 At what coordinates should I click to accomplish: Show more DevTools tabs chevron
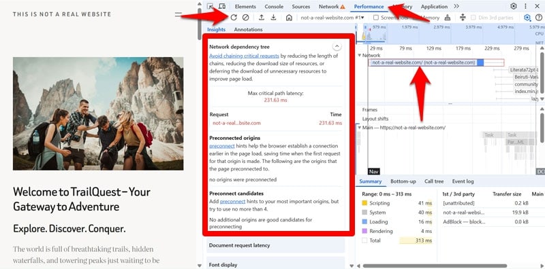click(x=456, y=6)
